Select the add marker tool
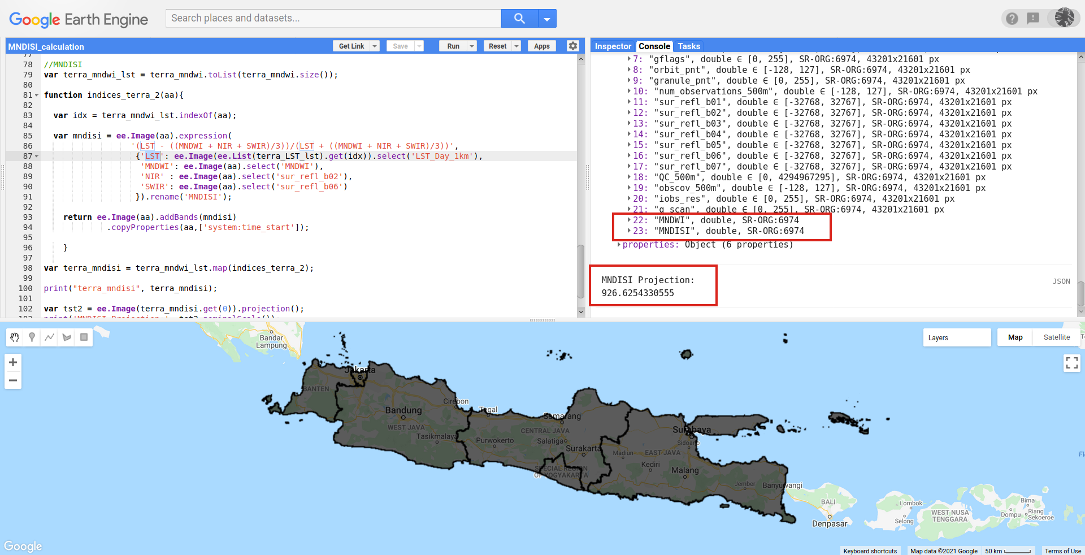The image size is (1085, 555). [x=32, y=337]
